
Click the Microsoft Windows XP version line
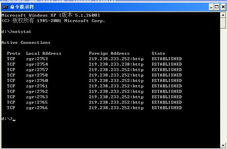[x=51, y=15]
